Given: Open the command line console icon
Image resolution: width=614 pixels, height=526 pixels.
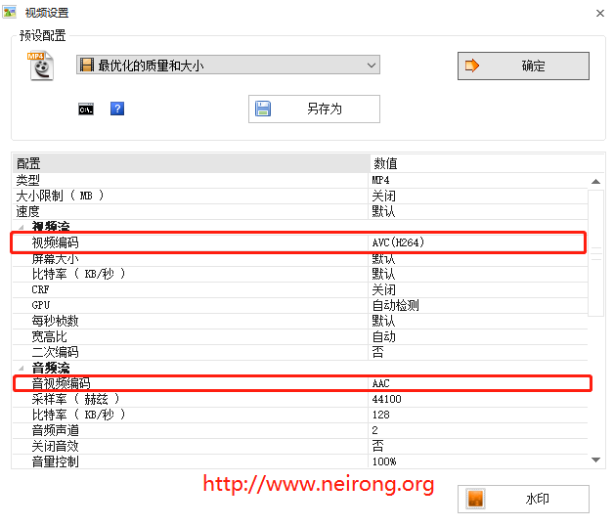Looking at the screenshot, I should [86, 110].
